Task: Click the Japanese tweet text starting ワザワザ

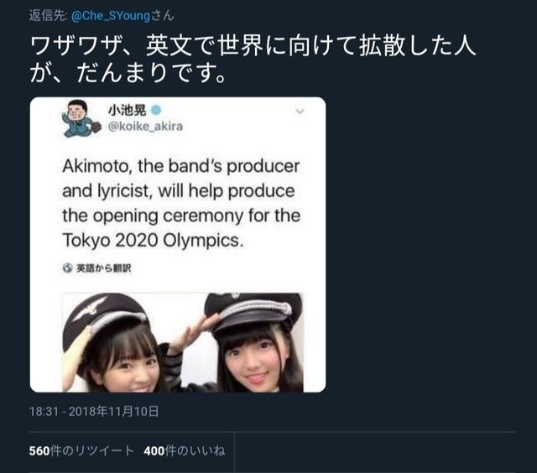Action: coord(253,59)
